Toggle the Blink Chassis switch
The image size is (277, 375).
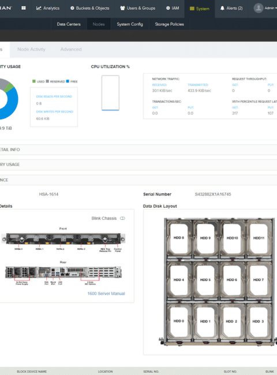[x=122, y=218]
